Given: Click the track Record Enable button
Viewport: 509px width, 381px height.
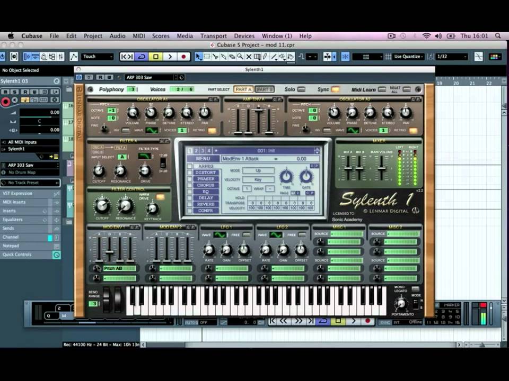Looking at the screenshot, I should [5, 102].
